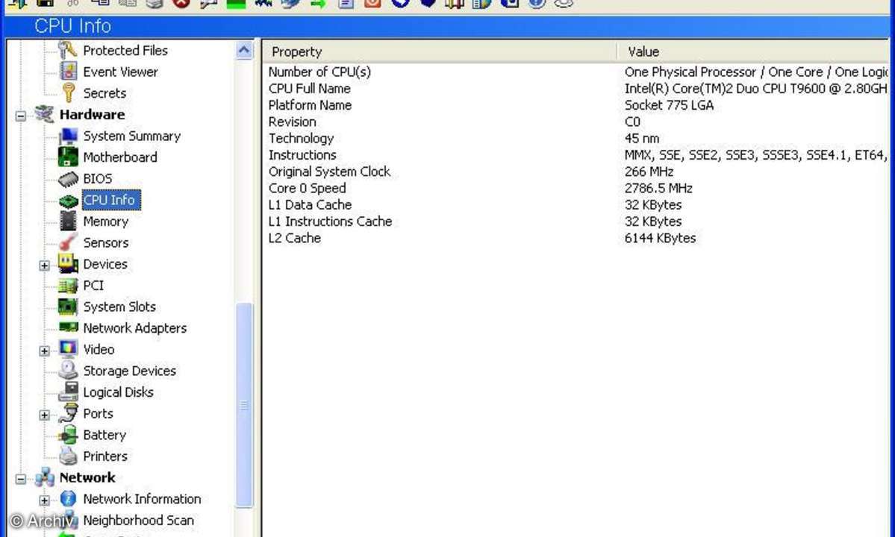Select the BIOS chip icon
Image resolution: width=895 pixels, height=537 pixels.
tap(68, 179)
